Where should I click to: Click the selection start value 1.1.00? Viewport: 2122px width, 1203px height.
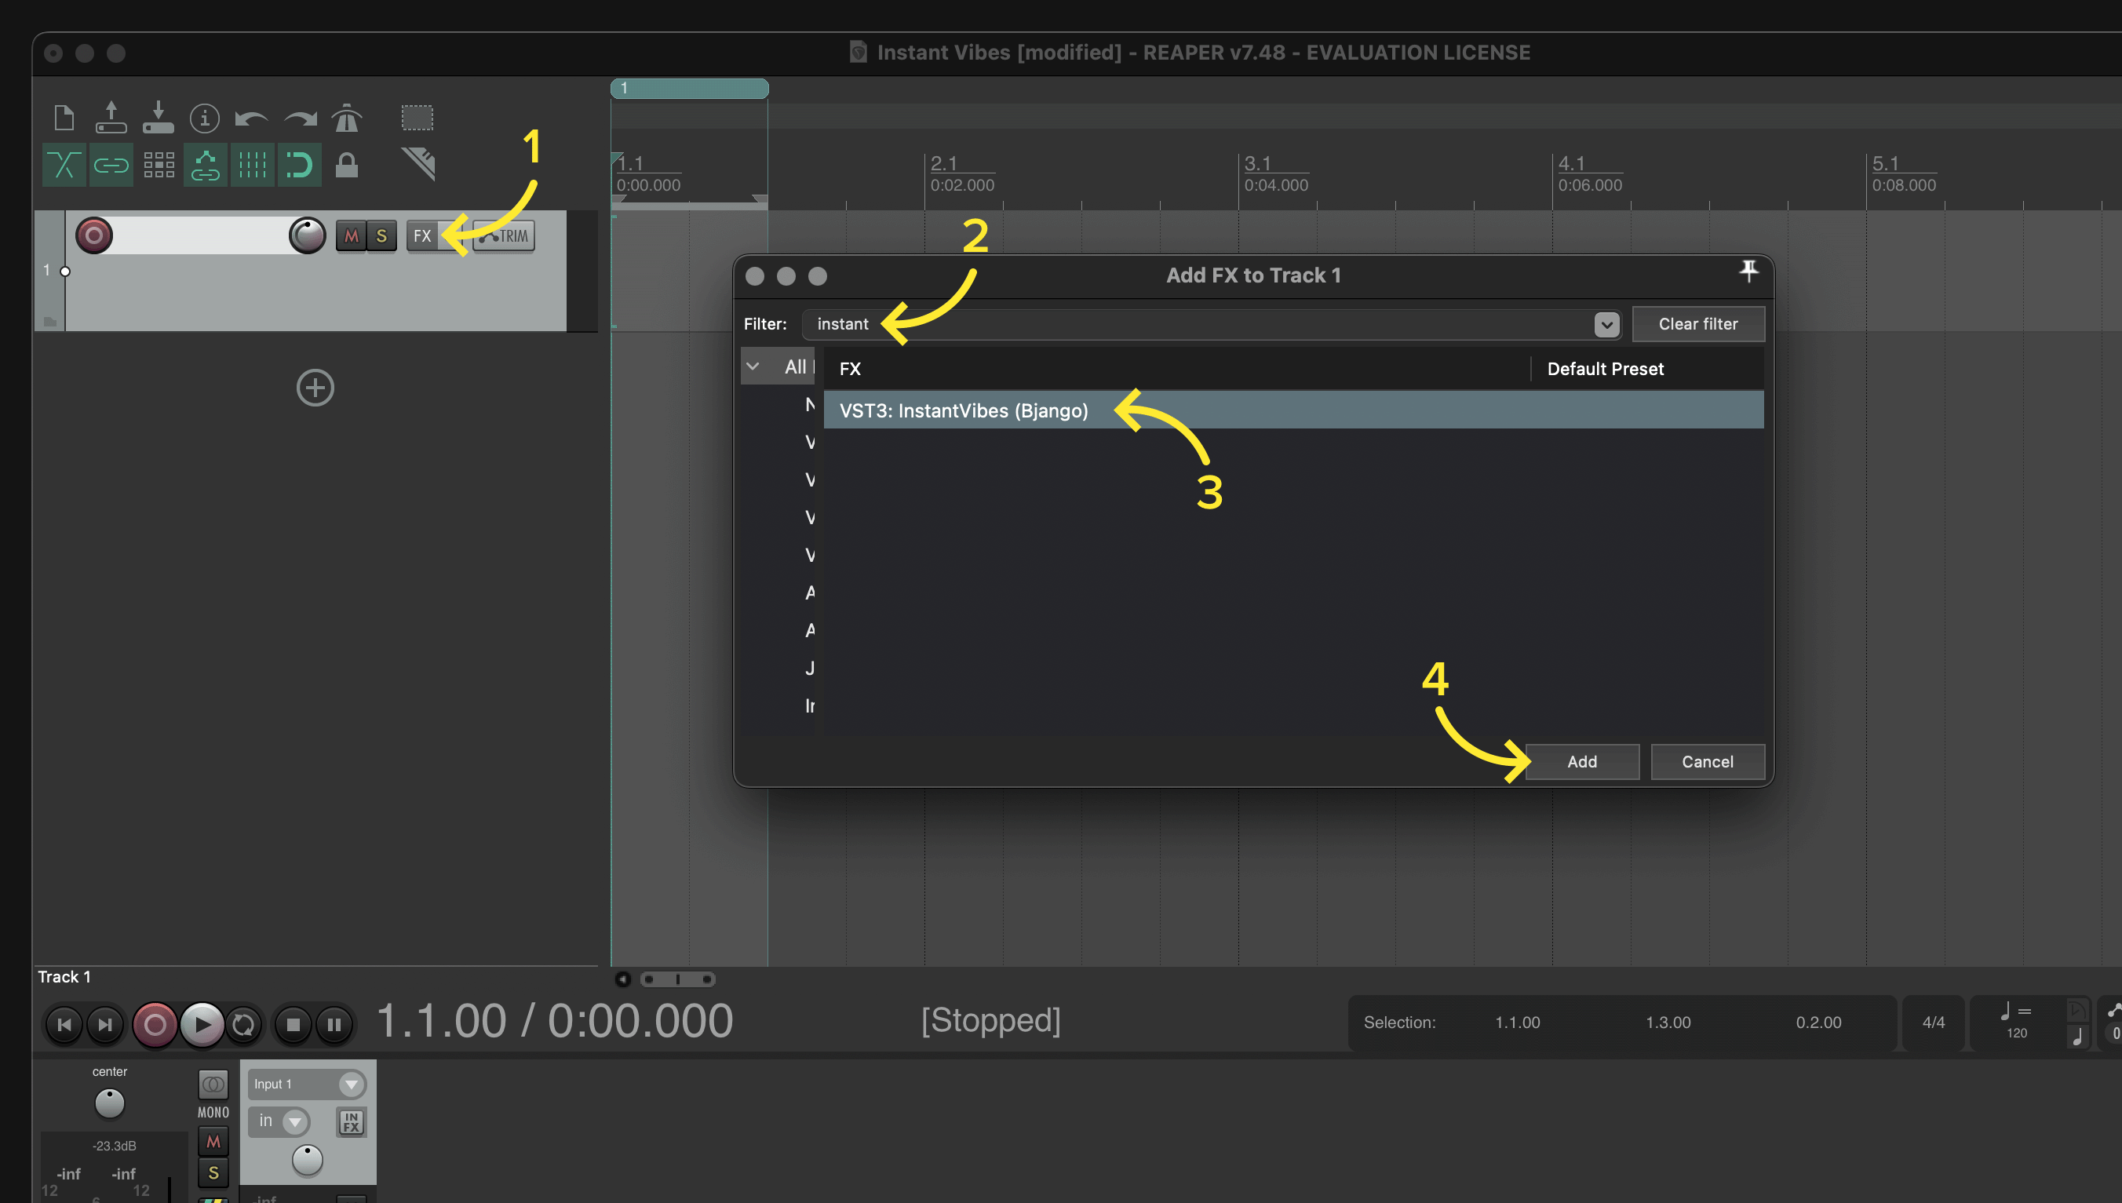1518,1023
